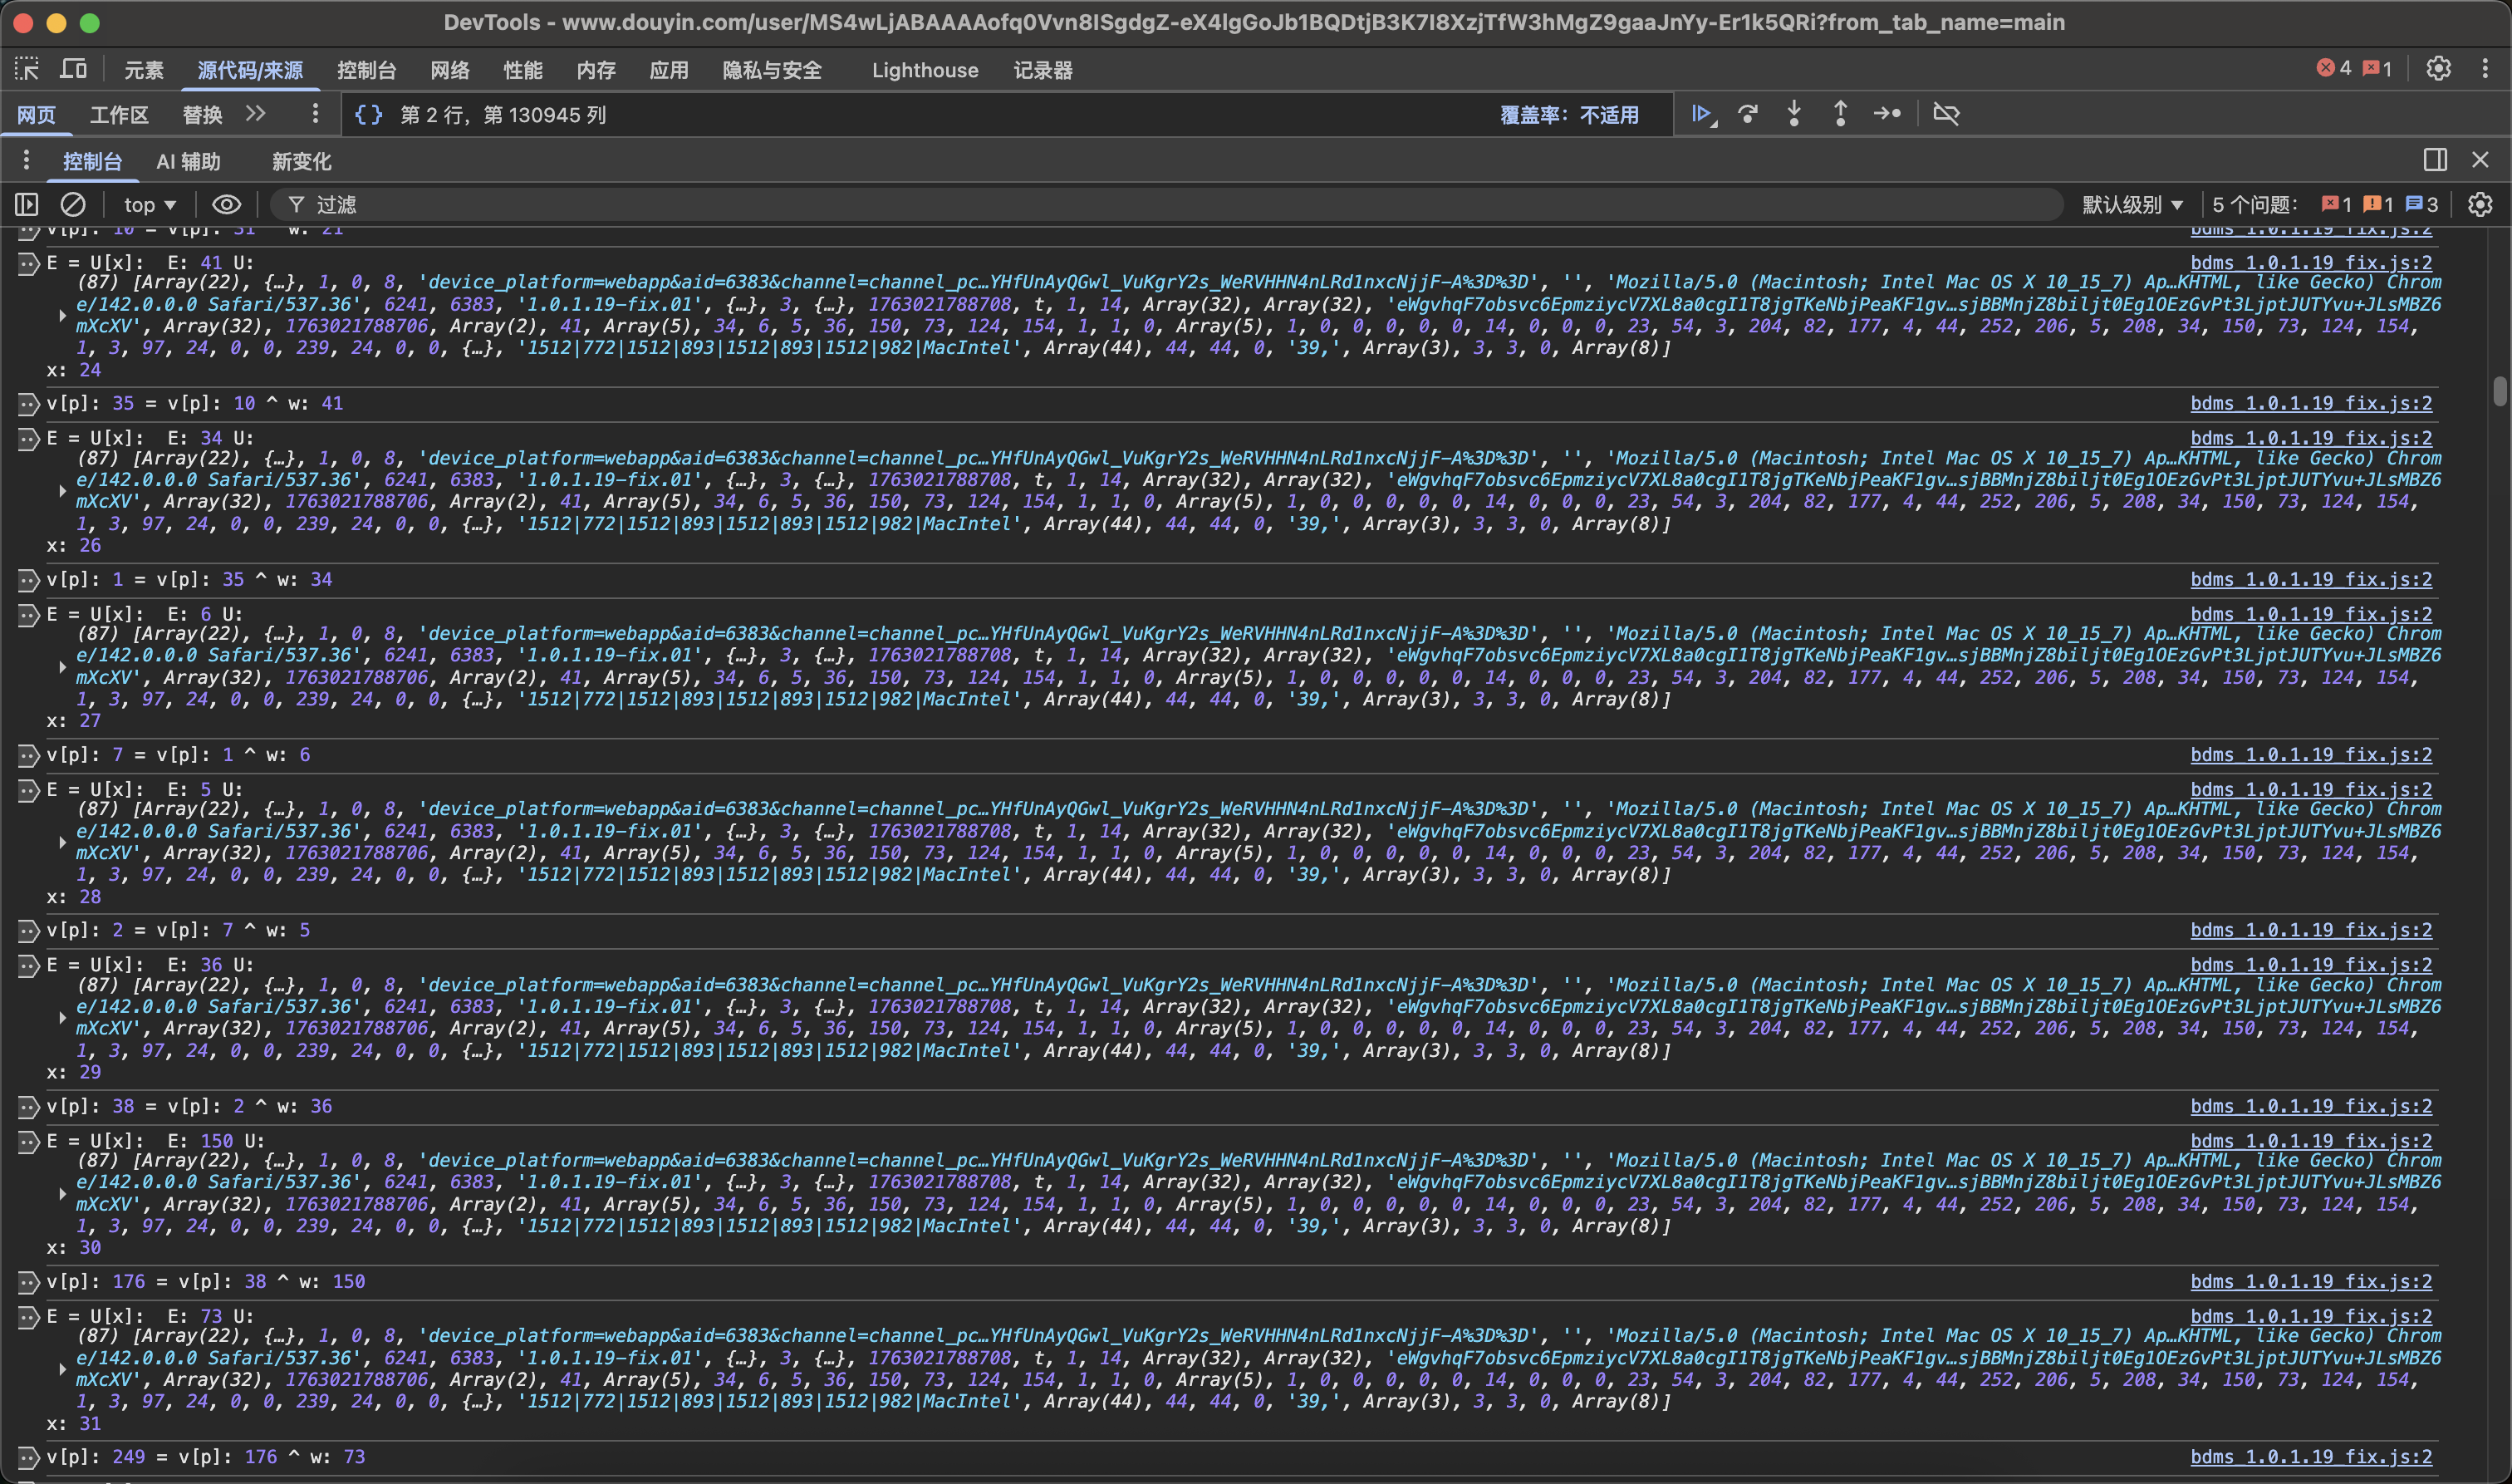Click the resume script execution button

[x=1701, y=114]
